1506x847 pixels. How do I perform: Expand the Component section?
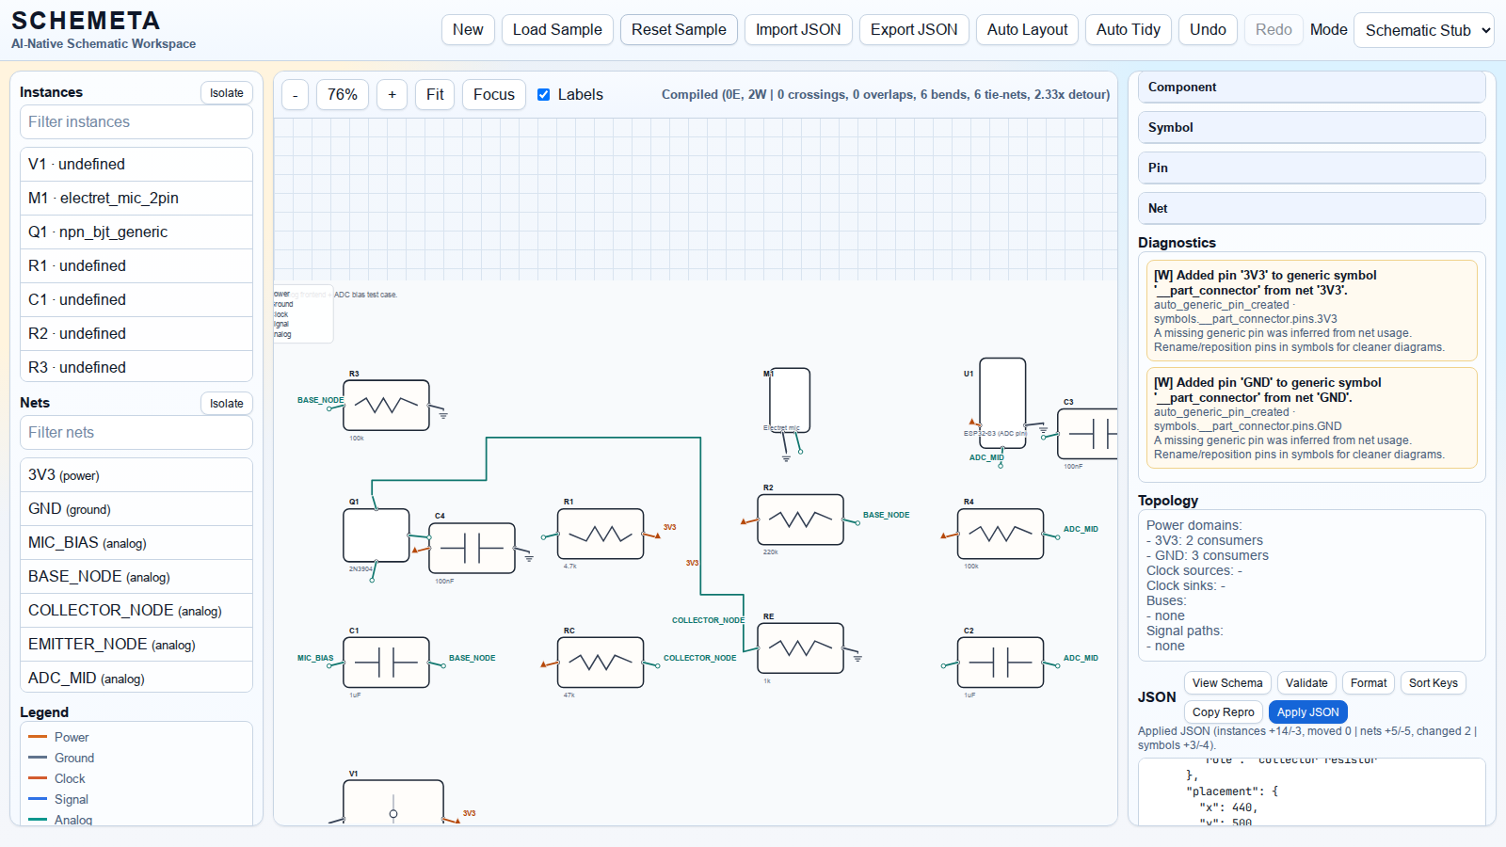(1311, 88)
